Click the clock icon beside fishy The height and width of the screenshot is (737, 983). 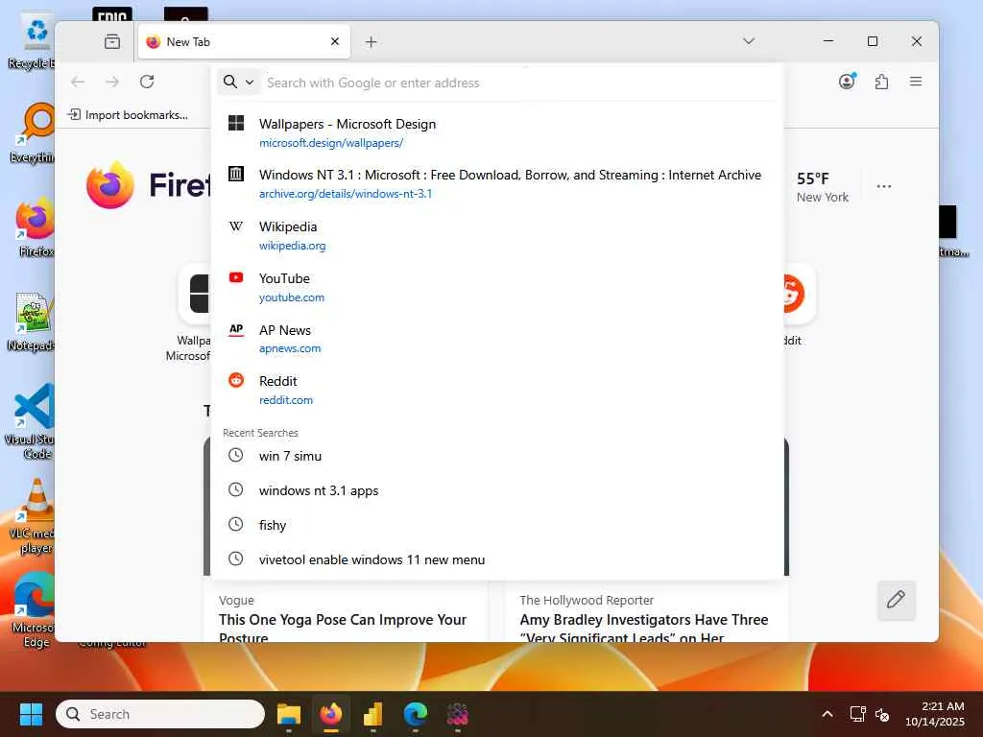coord(236,524)
